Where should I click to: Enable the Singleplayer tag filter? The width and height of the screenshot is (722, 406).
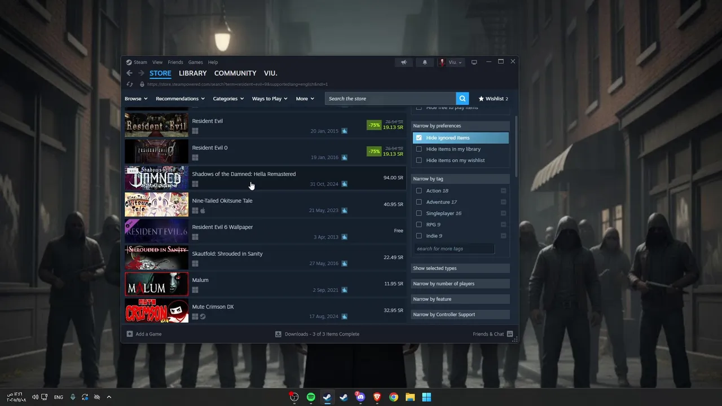[x=419, y=213]
